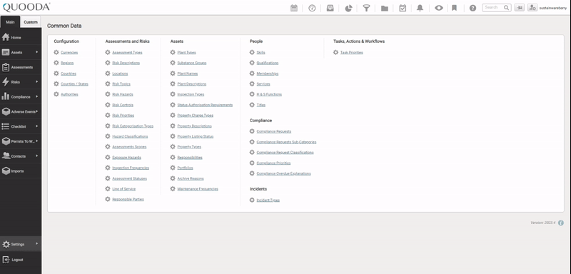Click Logout in sidebar
This screenshot has height=274, width=571.
coord(21,260)
